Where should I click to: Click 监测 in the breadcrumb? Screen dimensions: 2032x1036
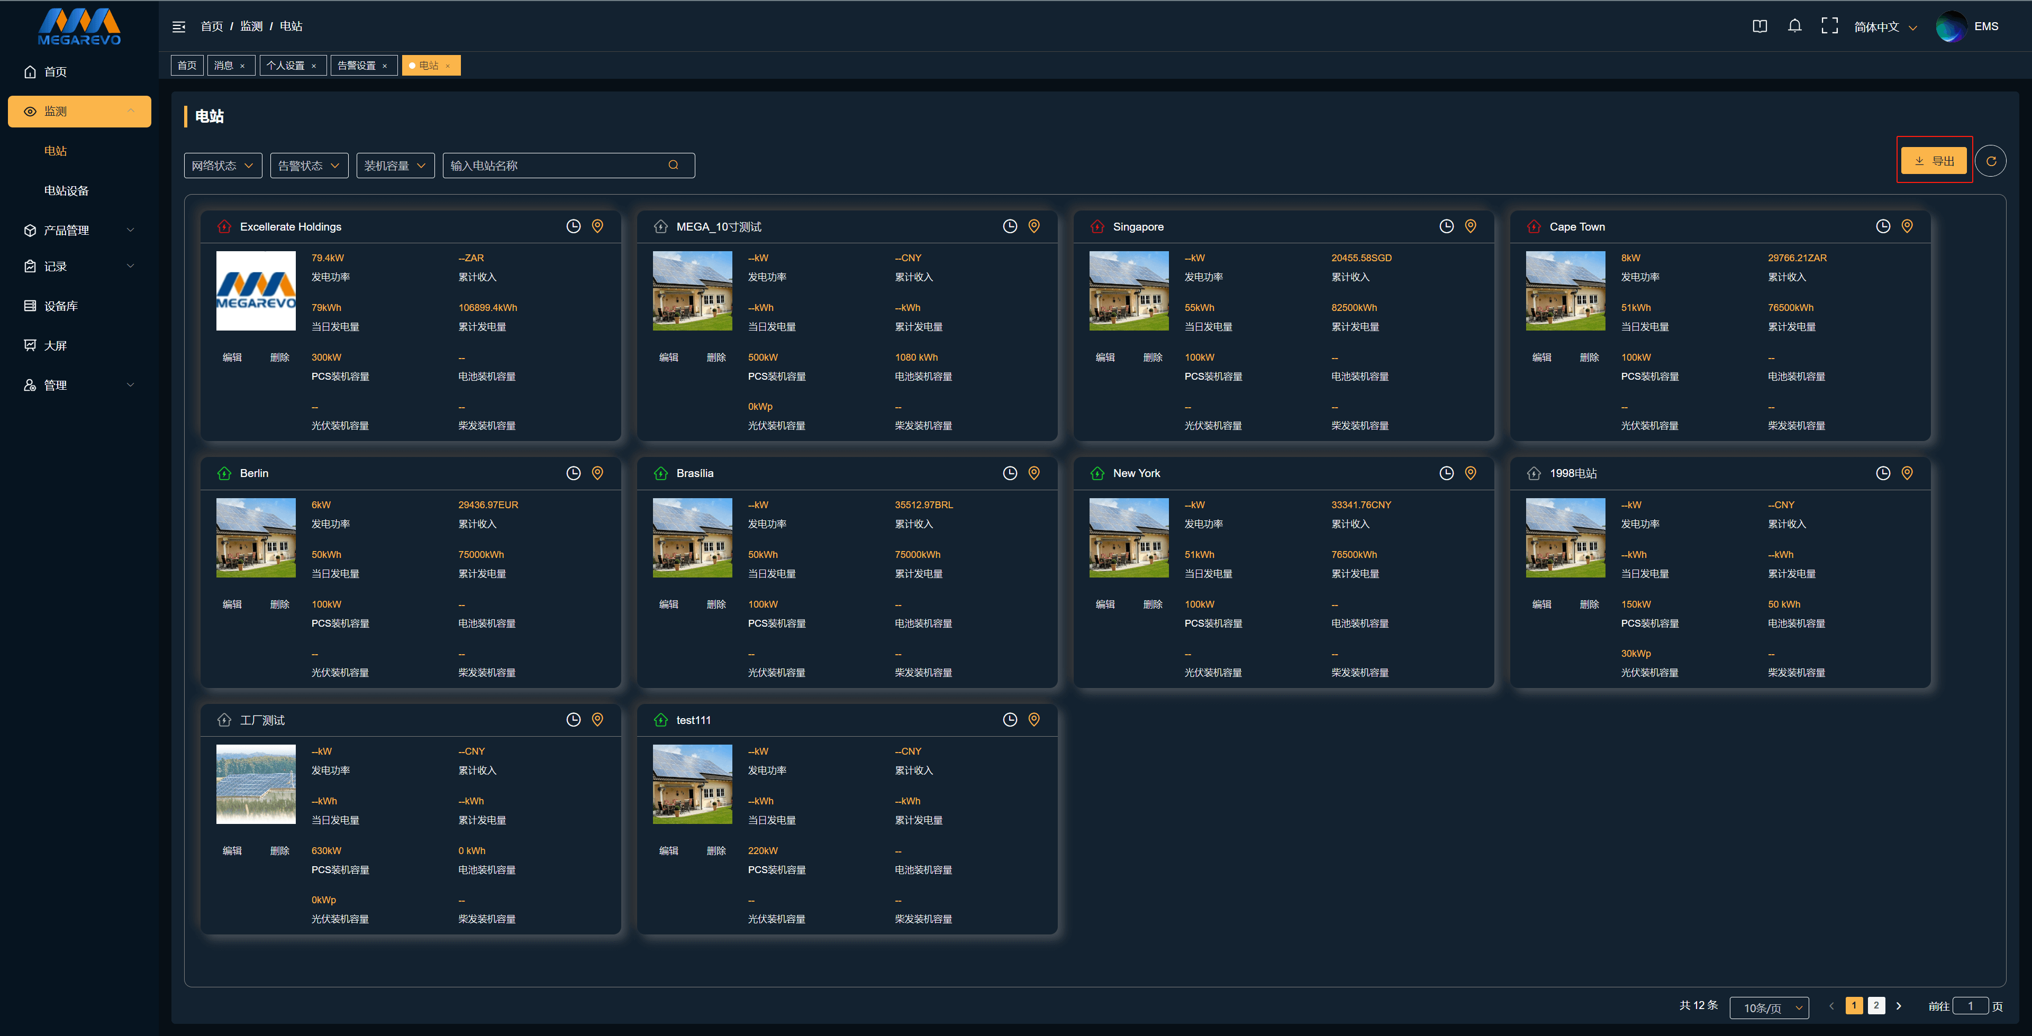[252, 26]
